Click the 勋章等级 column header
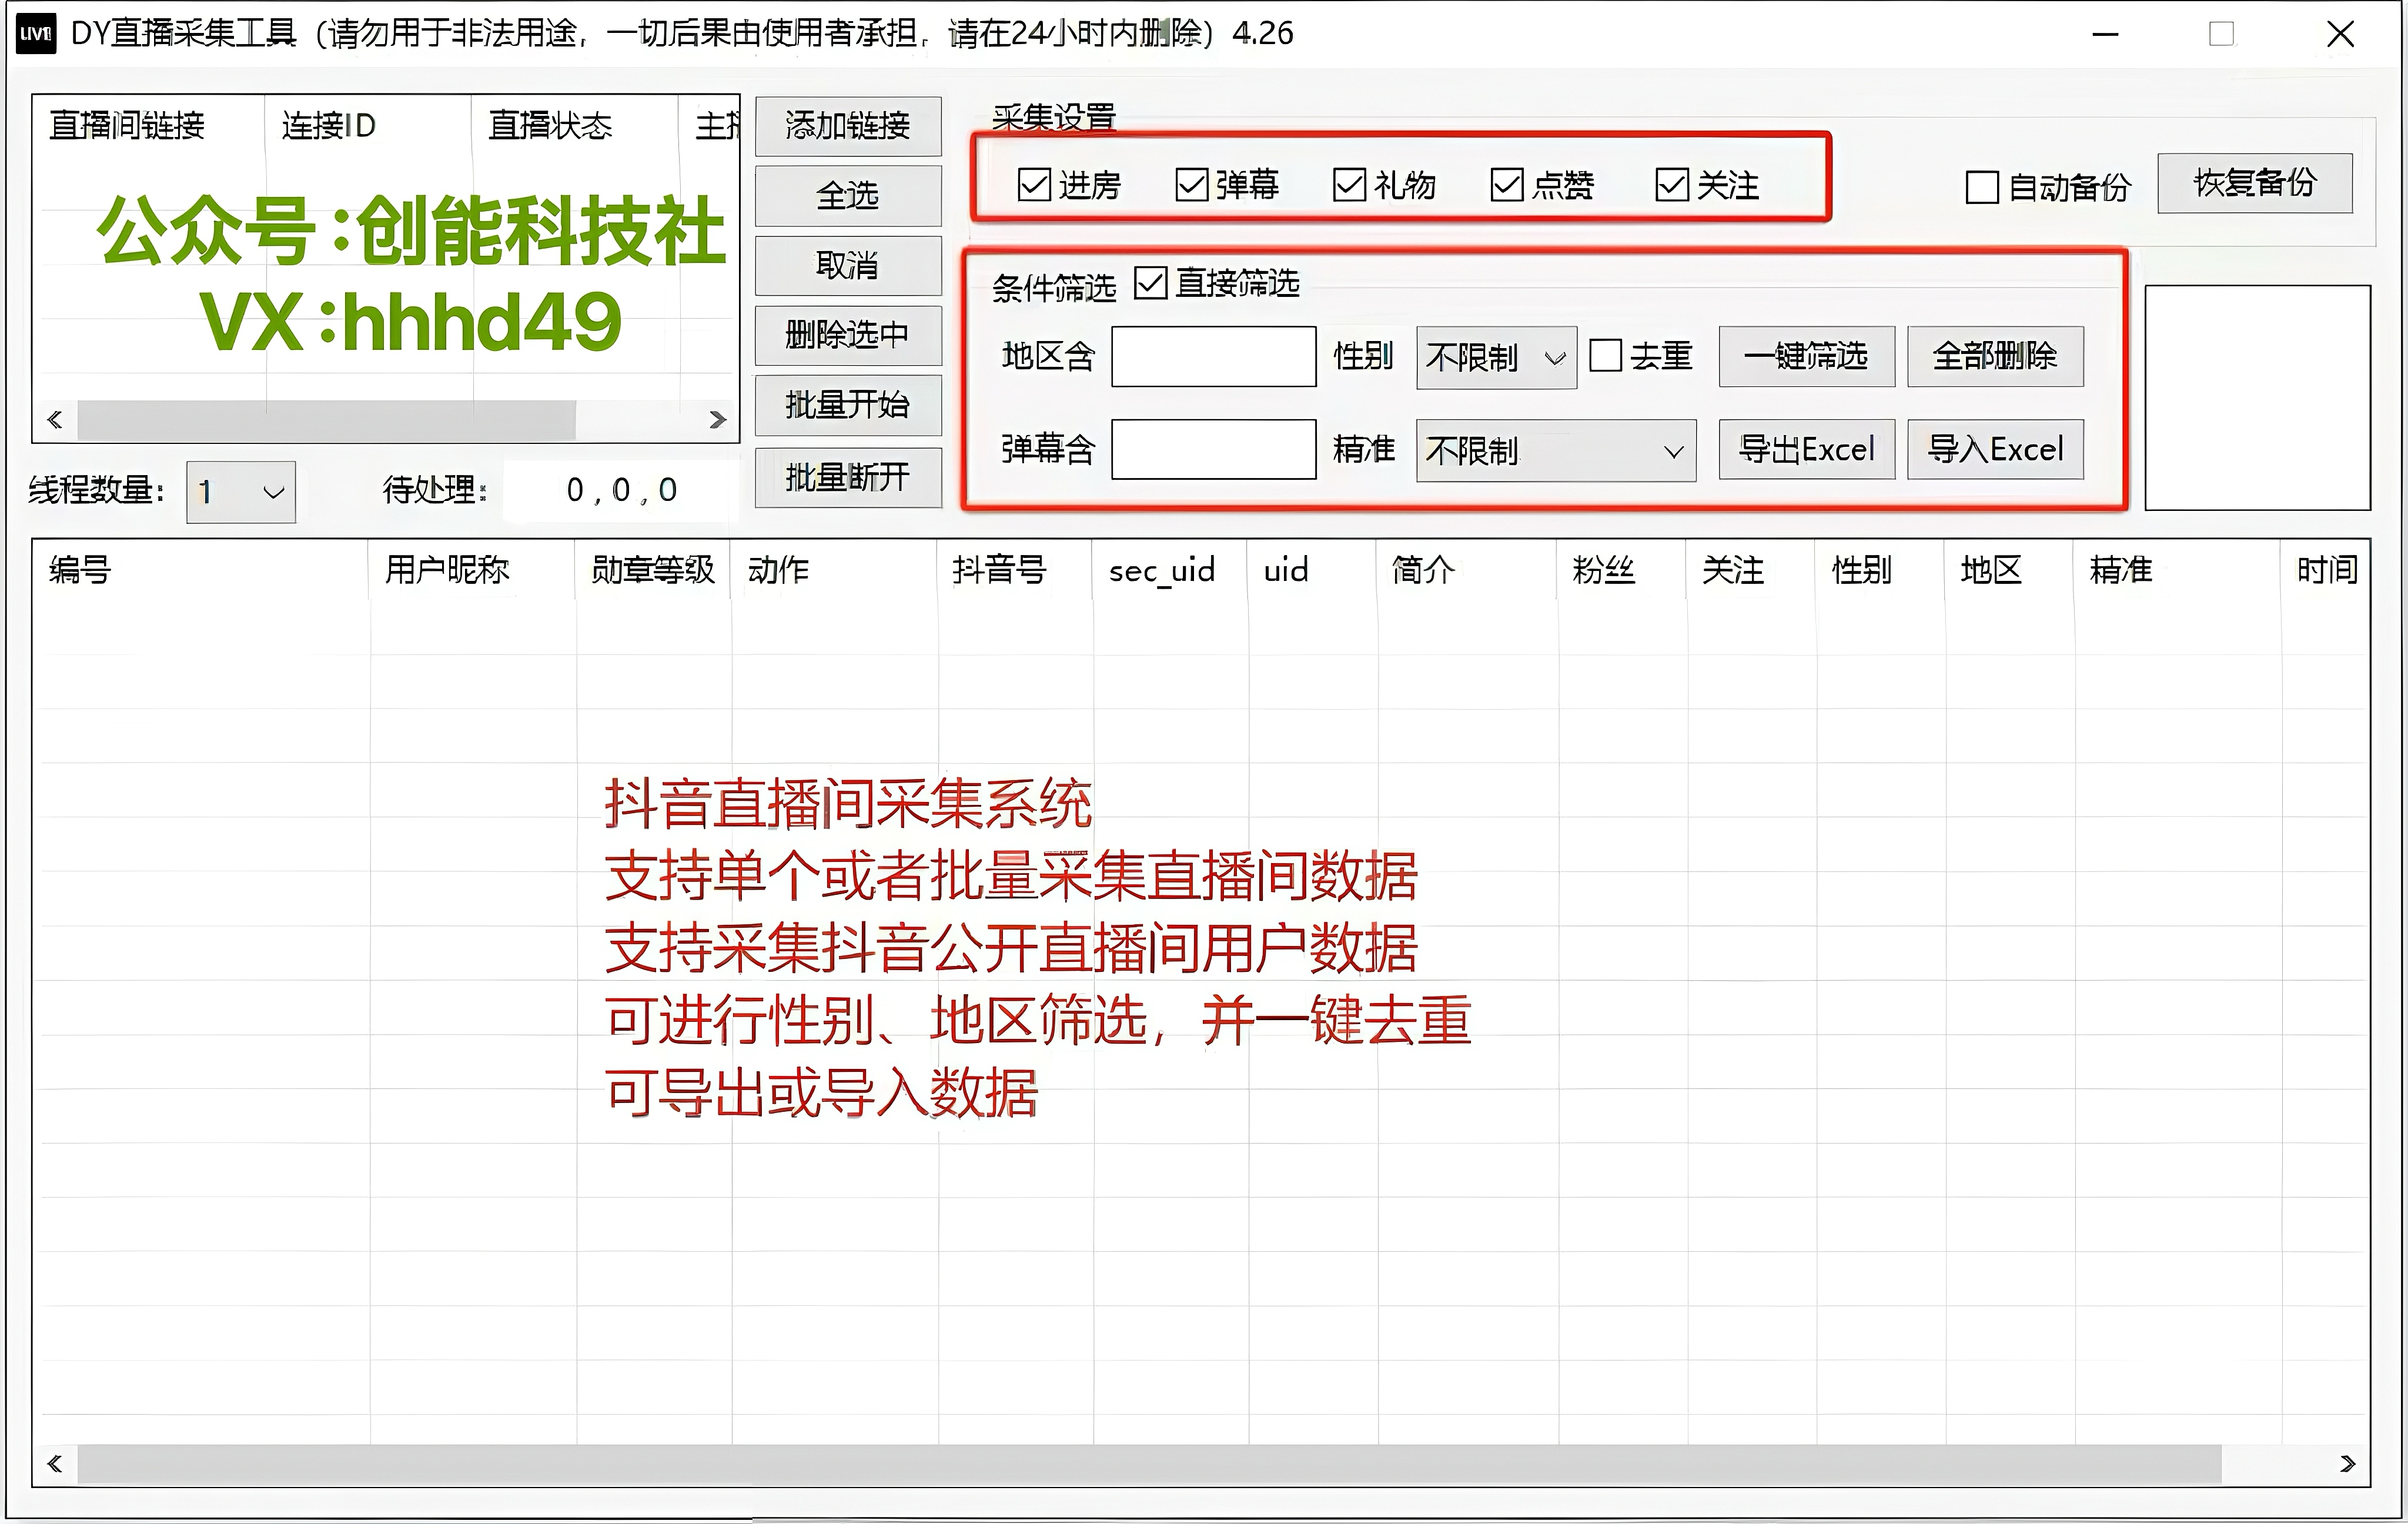Screen dimensions: 2408x1524 coord(653,570)
